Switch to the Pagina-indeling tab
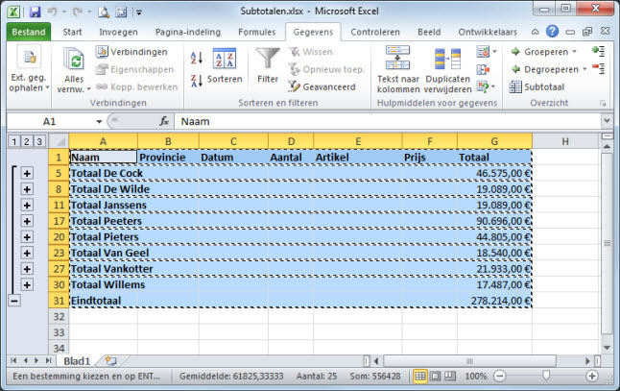The height and width of the screenshot is (391, 620). [188, 32]
